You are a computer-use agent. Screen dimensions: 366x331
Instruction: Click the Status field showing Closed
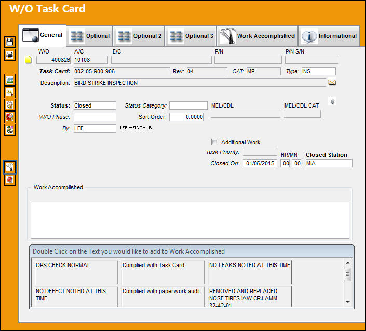pos(95,105)
